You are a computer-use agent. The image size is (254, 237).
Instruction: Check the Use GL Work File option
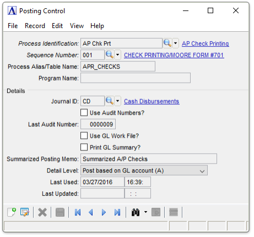tap(84, 136)
